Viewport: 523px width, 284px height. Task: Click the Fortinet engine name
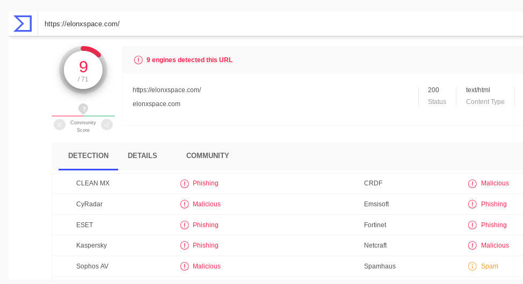375,225
